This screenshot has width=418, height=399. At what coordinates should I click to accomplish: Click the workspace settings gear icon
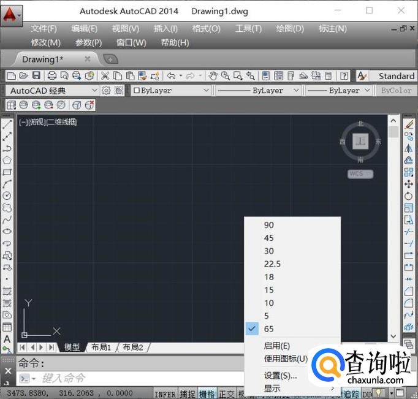tap(106, 91)
